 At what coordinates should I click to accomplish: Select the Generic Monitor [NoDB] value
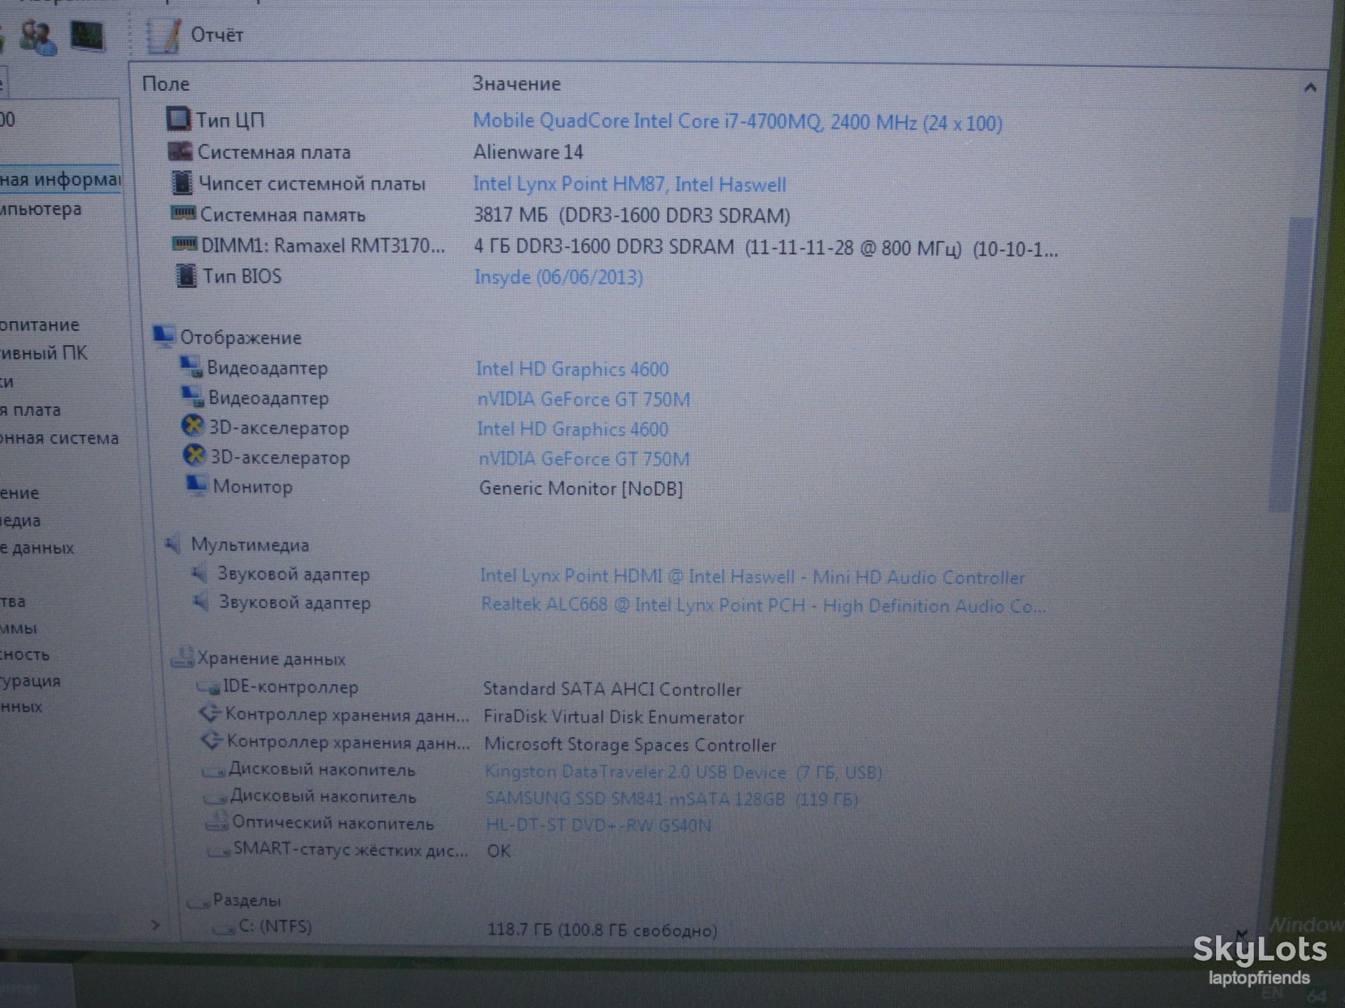(581, 488)
